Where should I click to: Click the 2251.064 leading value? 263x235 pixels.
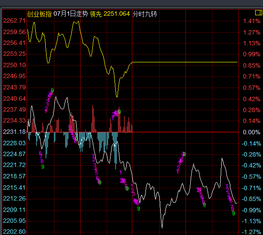point(117,14)
